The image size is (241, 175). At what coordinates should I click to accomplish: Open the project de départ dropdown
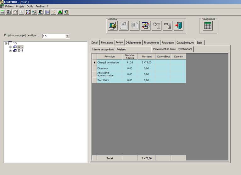(x=67, y=36)
